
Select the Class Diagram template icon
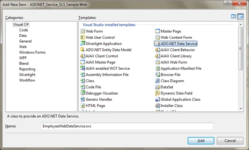point(157,81)
